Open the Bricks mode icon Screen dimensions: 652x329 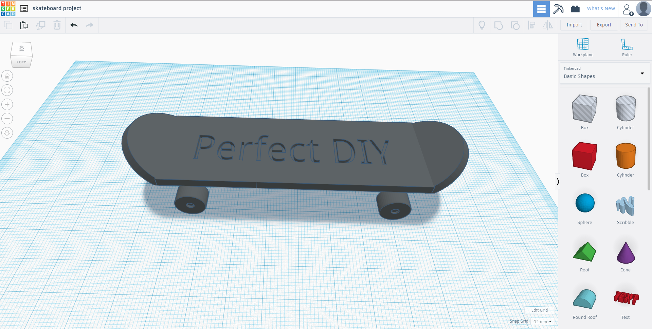[575, 8]
